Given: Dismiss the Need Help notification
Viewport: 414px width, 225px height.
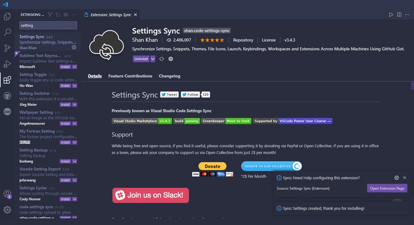Looking at the screenshot, I should 405,178.
